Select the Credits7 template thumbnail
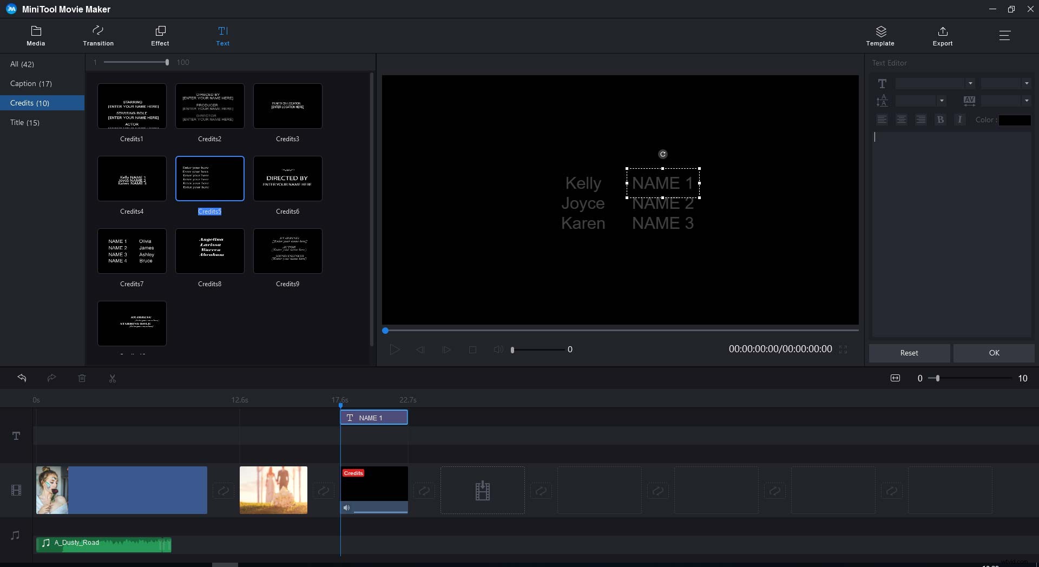The height and width of the screenshot is (567, 1039). click(x=132, y=251)
